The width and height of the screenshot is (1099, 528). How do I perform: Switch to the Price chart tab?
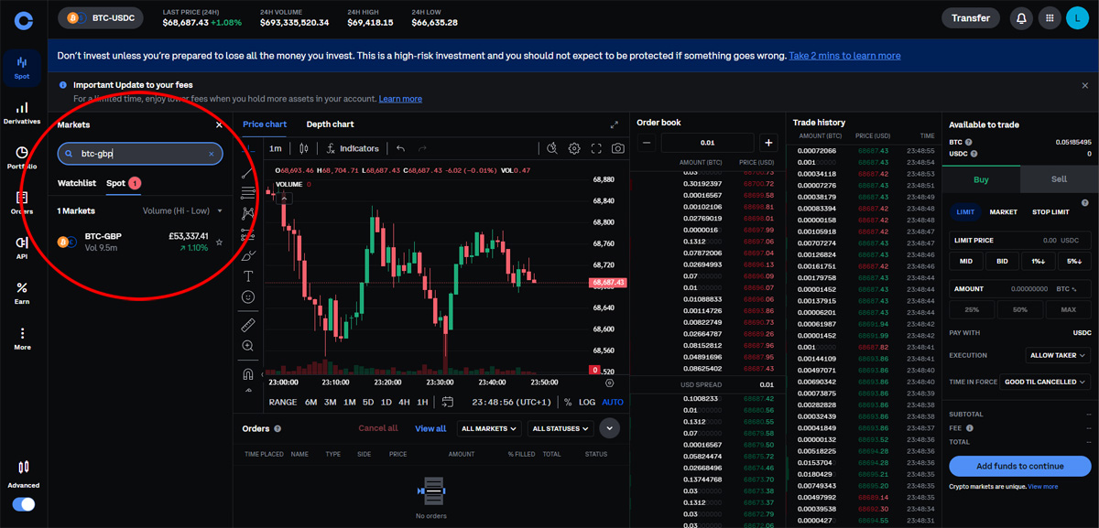(x=265, y=124)
